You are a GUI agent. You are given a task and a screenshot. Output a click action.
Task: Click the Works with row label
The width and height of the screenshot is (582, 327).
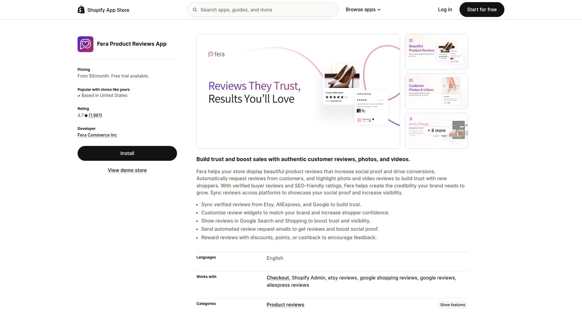click(x=206, y=277)
